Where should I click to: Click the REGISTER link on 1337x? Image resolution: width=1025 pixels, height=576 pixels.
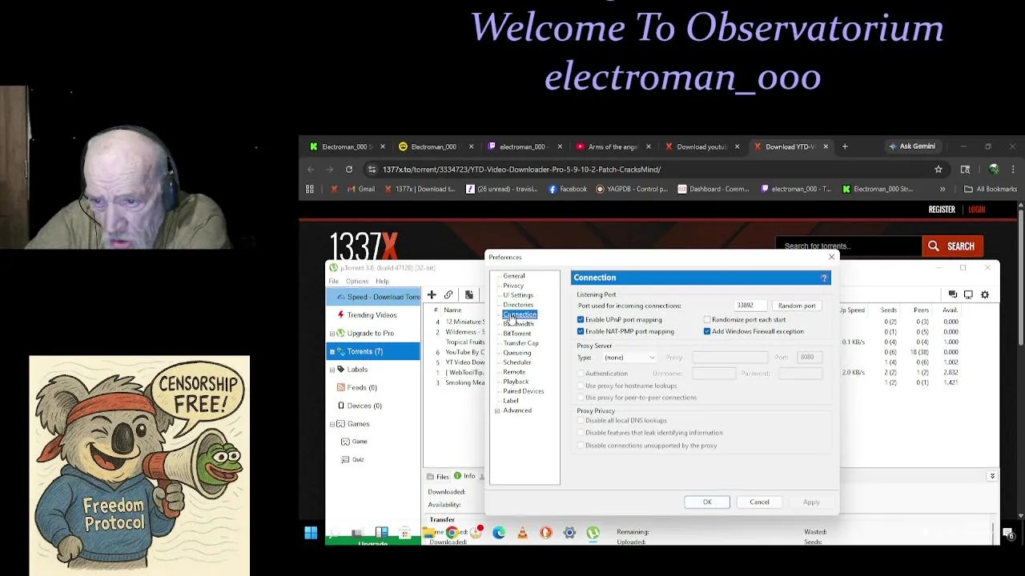tap(942, 210)
